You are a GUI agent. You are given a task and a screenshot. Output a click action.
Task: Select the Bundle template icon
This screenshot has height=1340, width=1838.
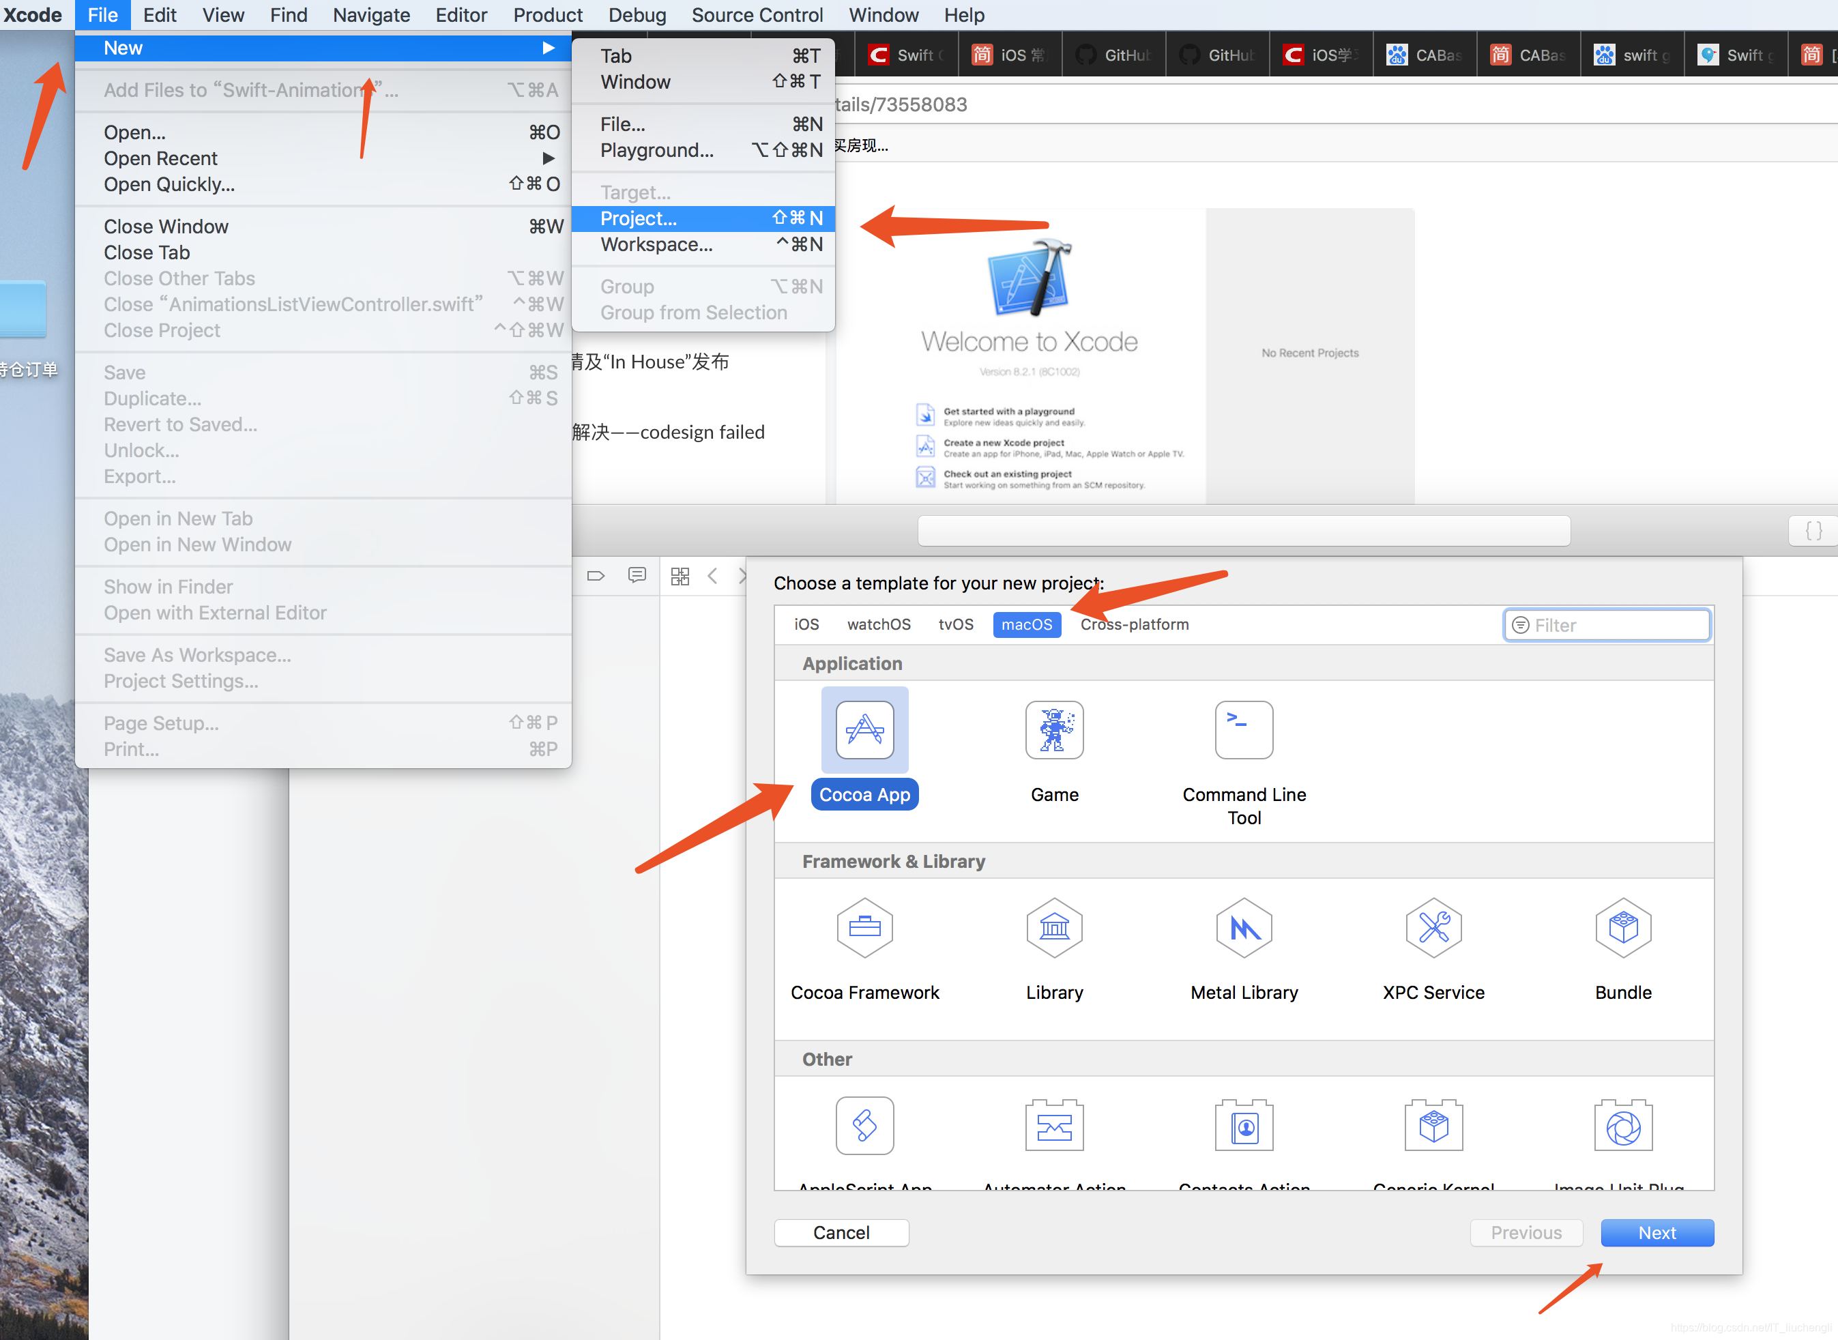point(1623,927)
